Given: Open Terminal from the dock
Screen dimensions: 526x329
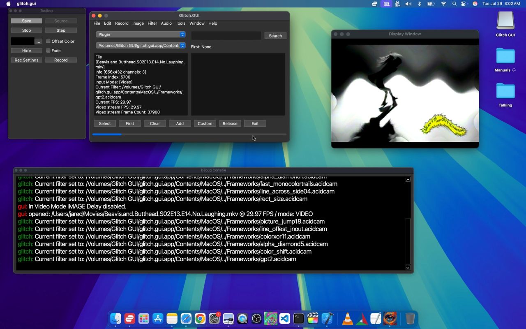Looking at the screenshot, I should pyautogui.click(x=299, y=318).
